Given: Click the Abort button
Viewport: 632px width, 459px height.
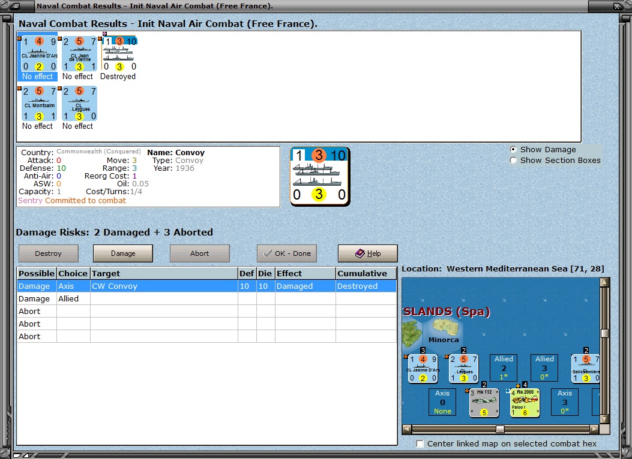Looking at the screenshot, I should [x=199, y=253].
